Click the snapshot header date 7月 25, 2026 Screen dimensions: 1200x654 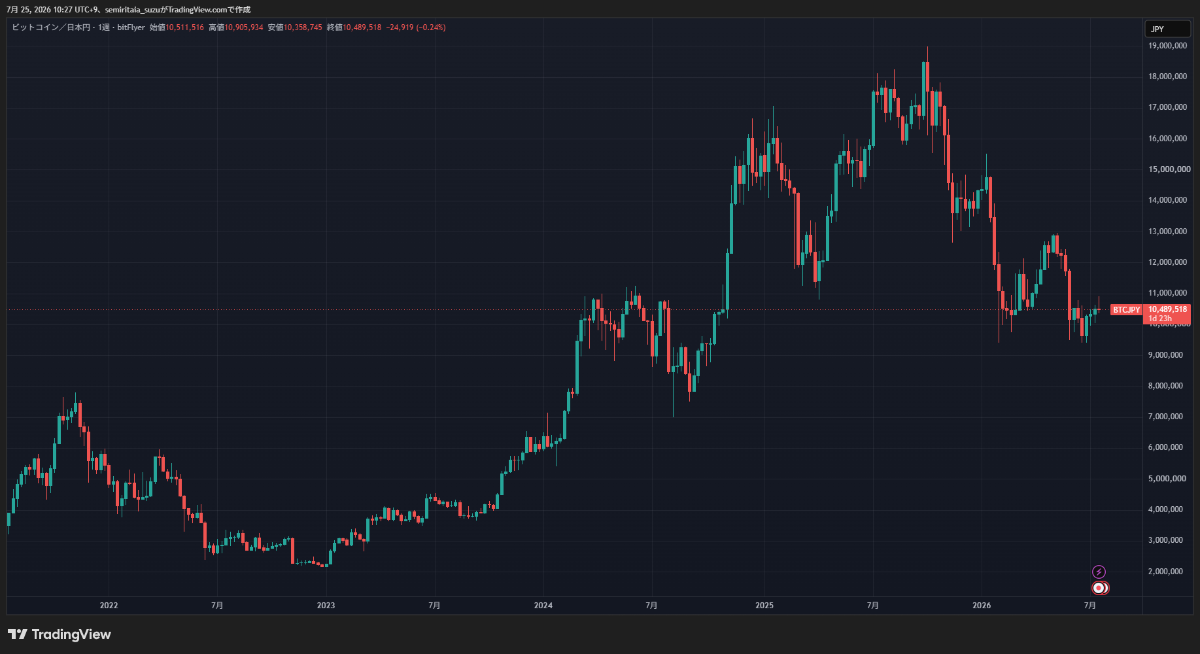tap(30, 10)
